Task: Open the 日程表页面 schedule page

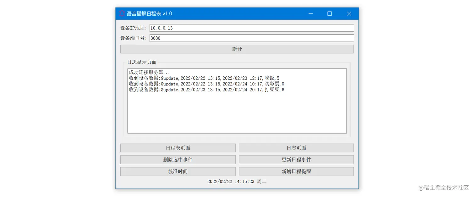Action: (x=178, y=148)
